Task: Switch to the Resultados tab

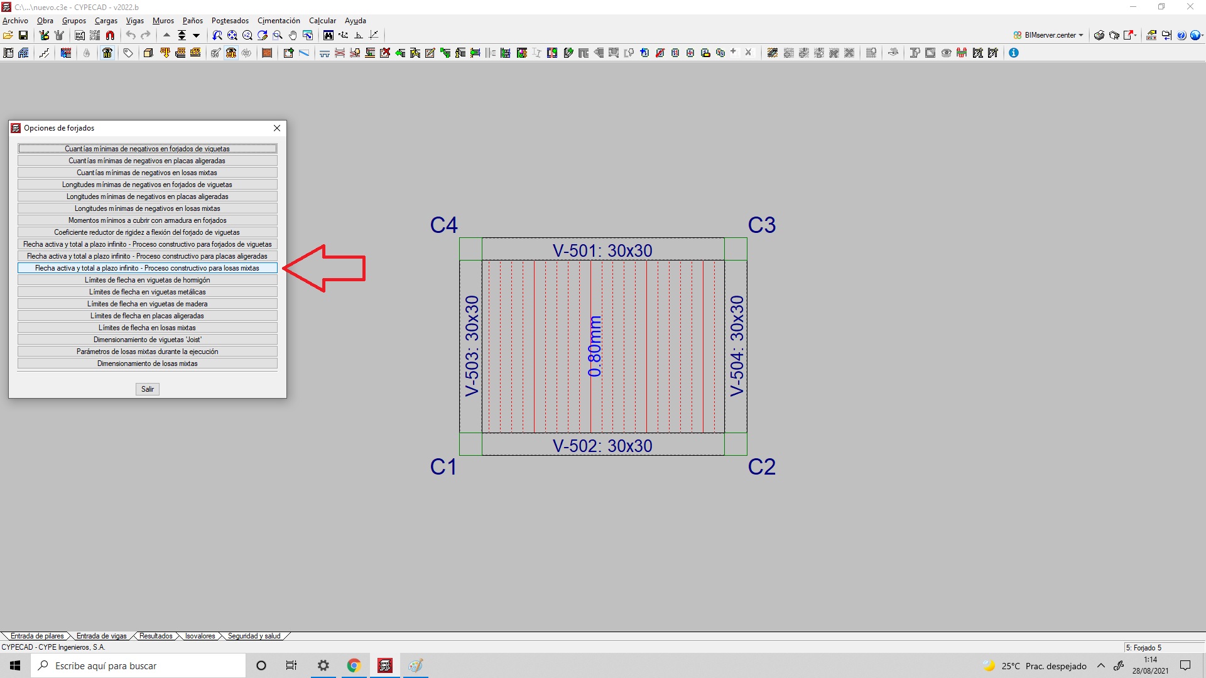Action: coord(155,636)
